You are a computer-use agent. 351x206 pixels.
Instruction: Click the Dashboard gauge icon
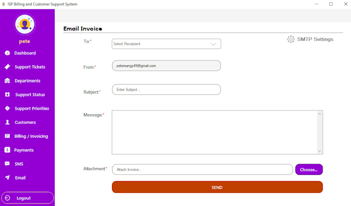click(x=7, y=53)
